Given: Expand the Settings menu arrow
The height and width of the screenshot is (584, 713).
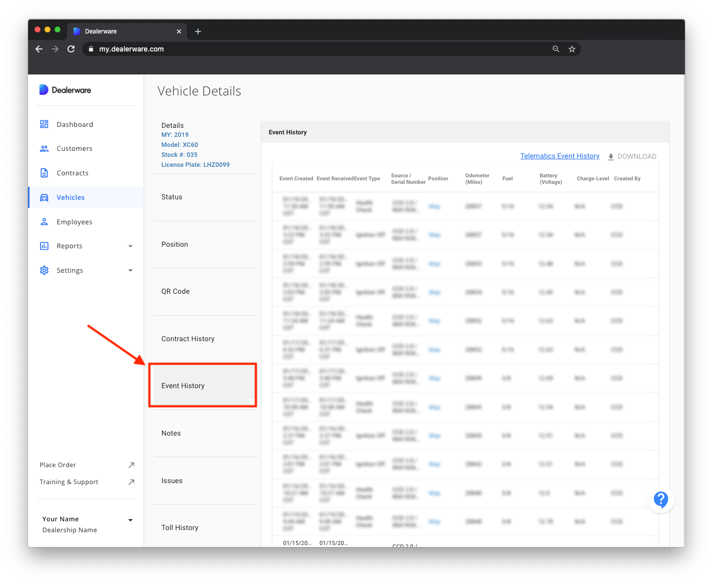Looking at the screenshot, I should coord(130,270).
